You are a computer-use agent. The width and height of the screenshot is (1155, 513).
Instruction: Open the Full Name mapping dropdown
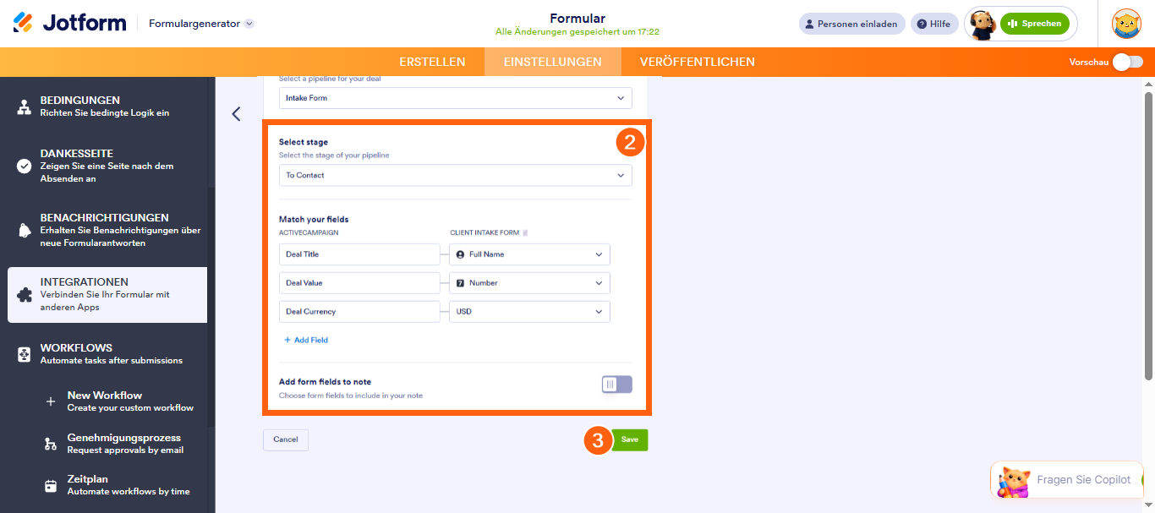[529, 254]
